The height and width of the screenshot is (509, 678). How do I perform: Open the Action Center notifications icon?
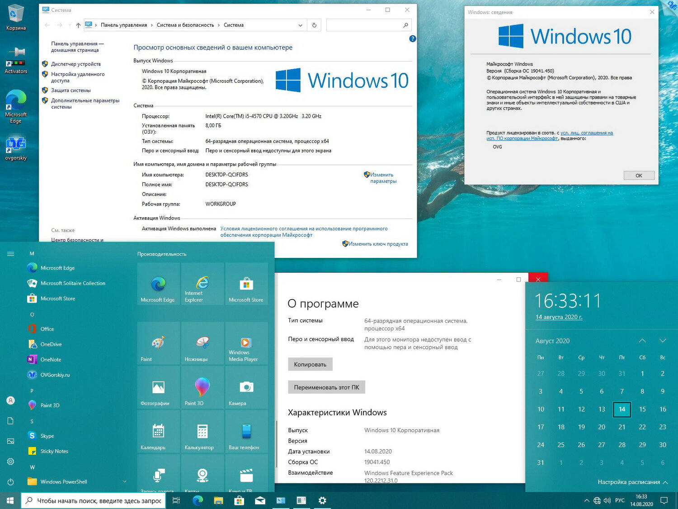pyautogui.click(x=664, y=500)
